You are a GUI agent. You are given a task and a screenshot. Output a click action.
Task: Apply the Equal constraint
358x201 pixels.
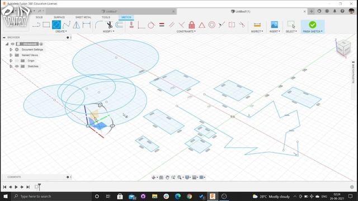tap(162, 25)
